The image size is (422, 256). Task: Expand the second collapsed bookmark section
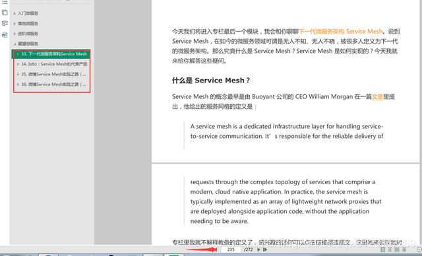[15, 23]
